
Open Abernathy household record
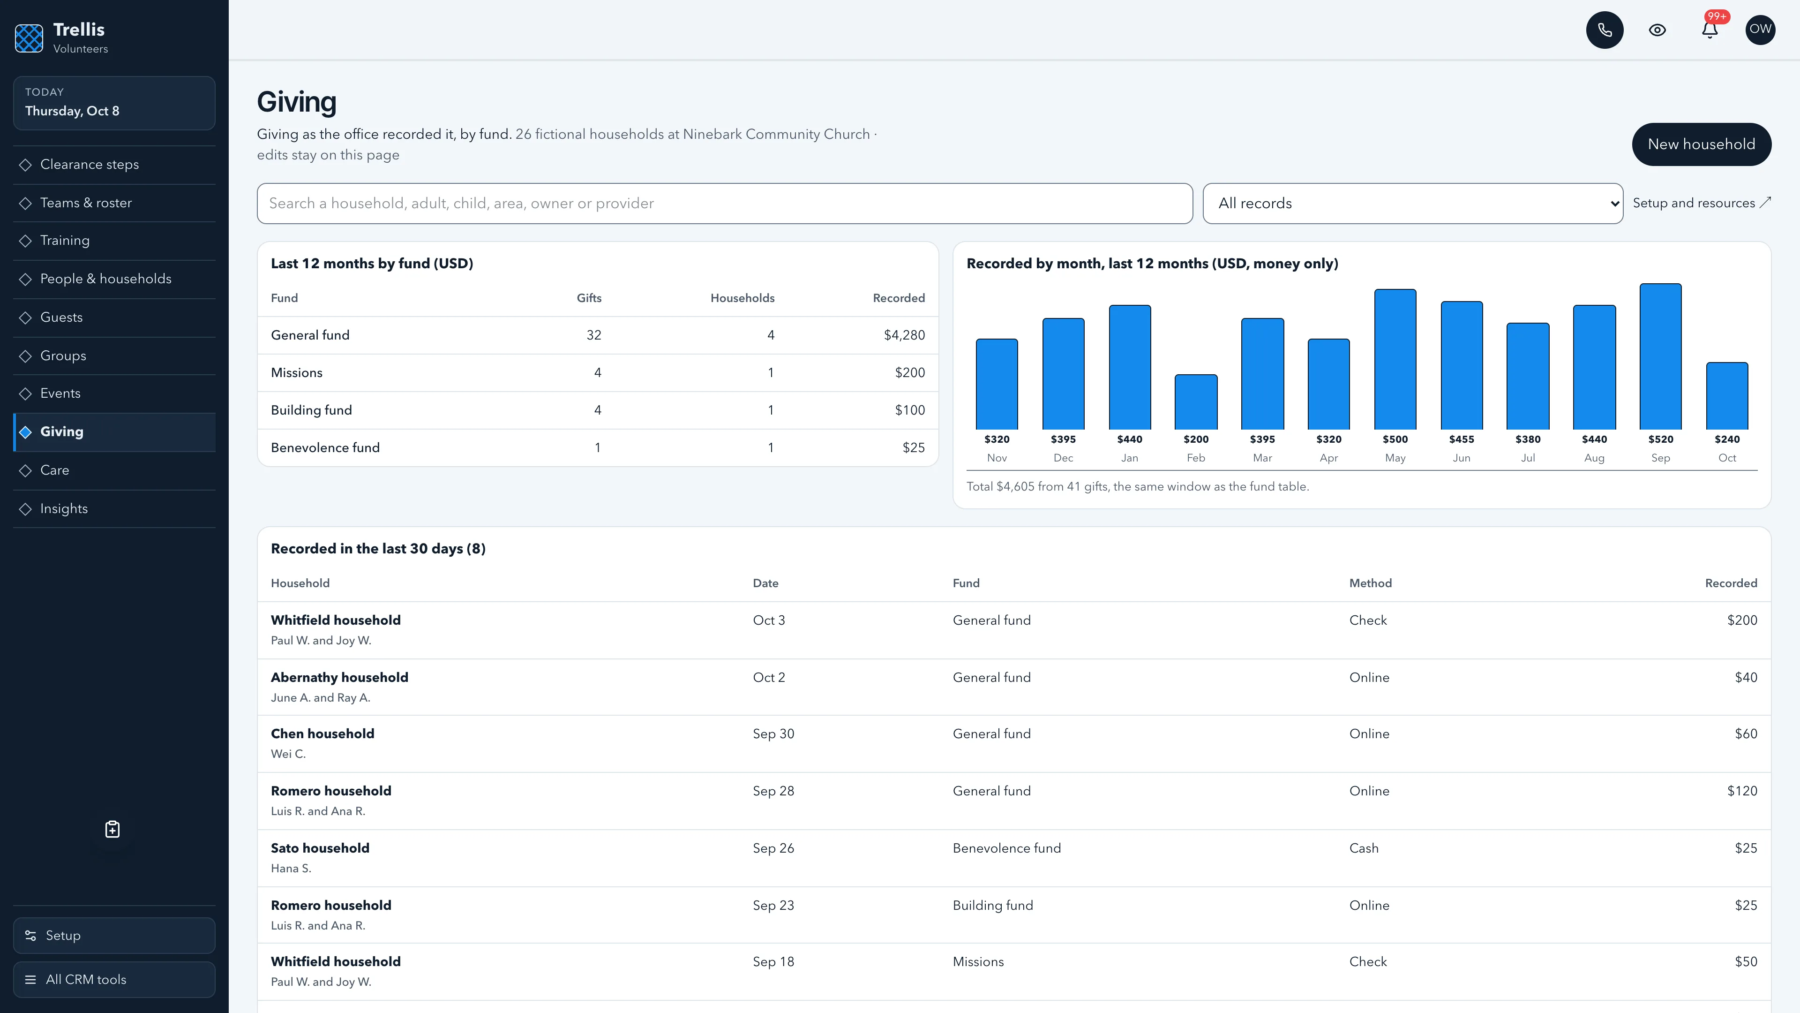tap(1014, 687)
